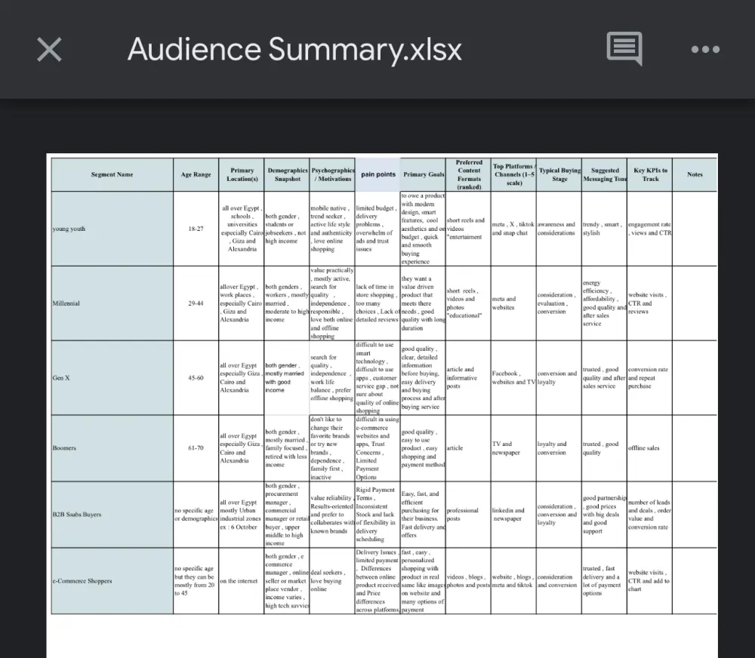This screenshot has width=755, height=658.
Task: Click the e-Commerce Shoppers segment cell
Action: [x=112, y=581]
